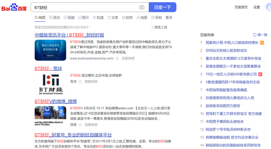Open result BT财经V的微博_微博
Viewport: 271px width, 149px height.
tap(56, 101)
